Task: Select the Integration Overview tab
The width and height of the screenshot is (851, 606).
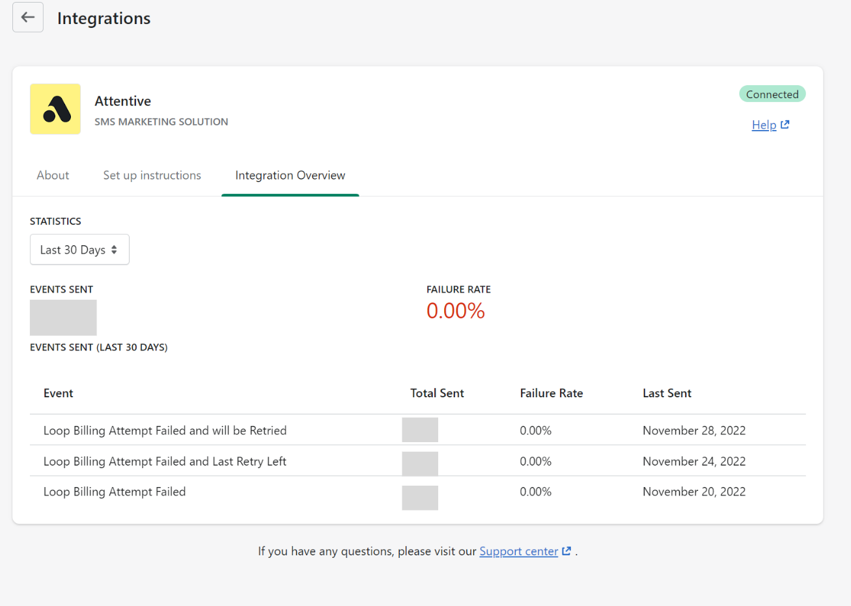Action: pos(290,176)
